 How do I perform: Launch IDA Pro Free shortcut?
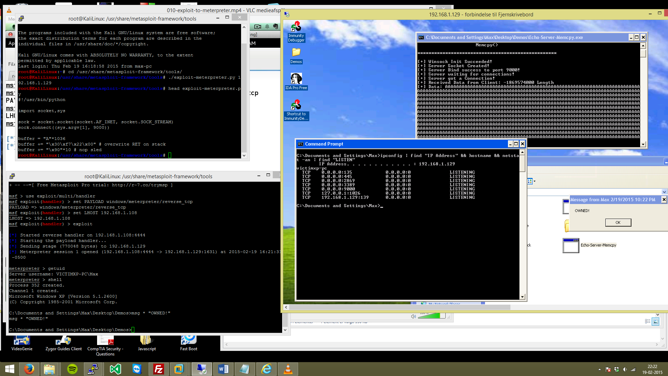296,79
